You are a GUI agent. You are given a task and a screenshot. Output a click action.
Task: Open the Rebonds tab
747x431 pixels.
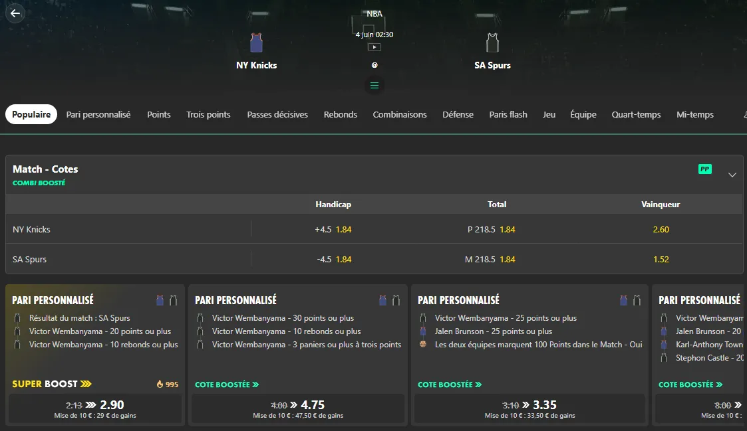340,115
